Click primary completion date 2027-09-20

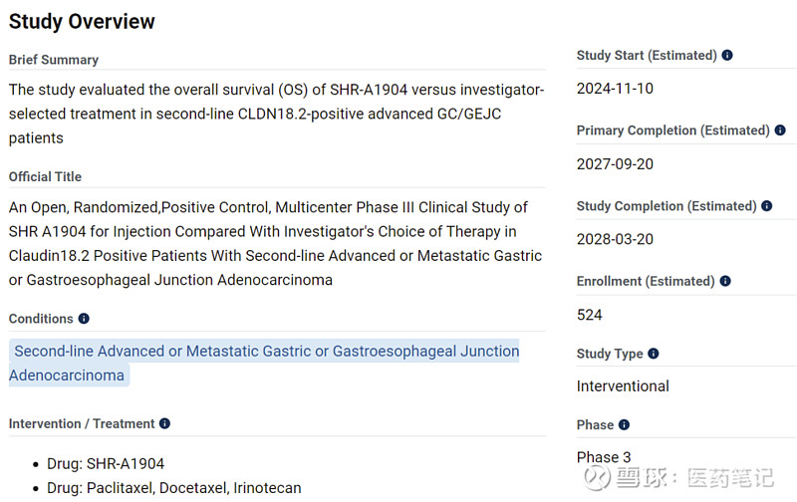[615, 164]
